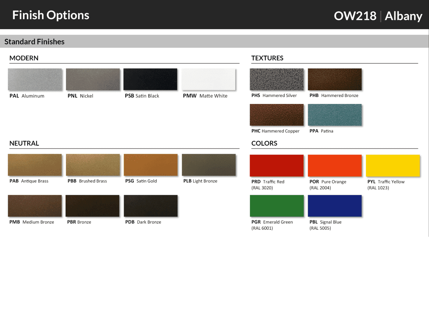Click the Standard Finishes section header
Screen dimensions: 429x331
click(x=34, y=42)
